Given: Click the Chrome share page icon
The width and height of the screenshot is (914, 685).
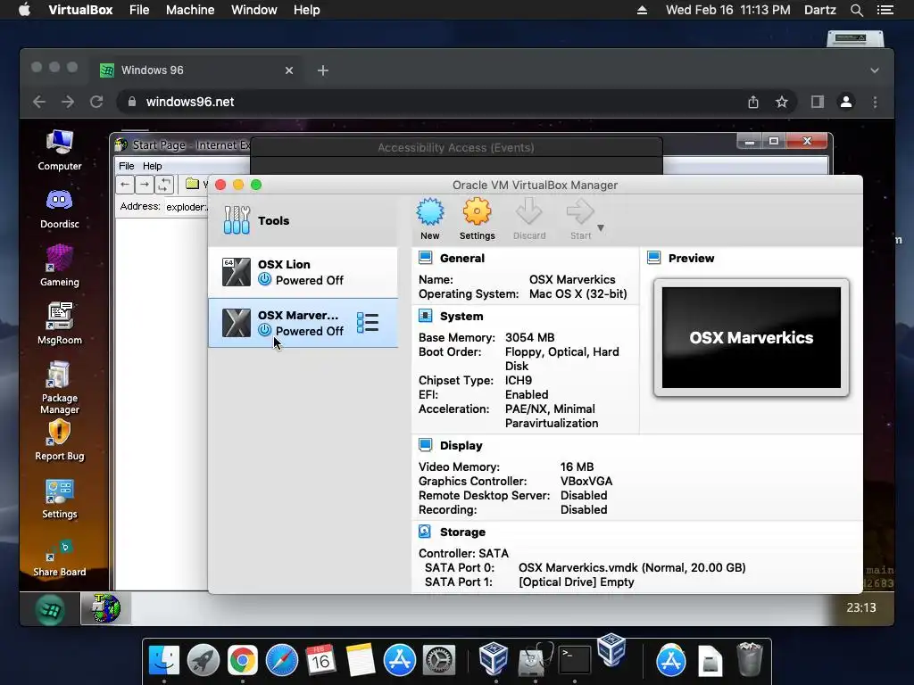Looking at the screenshot, I should (x=753, y=102).
